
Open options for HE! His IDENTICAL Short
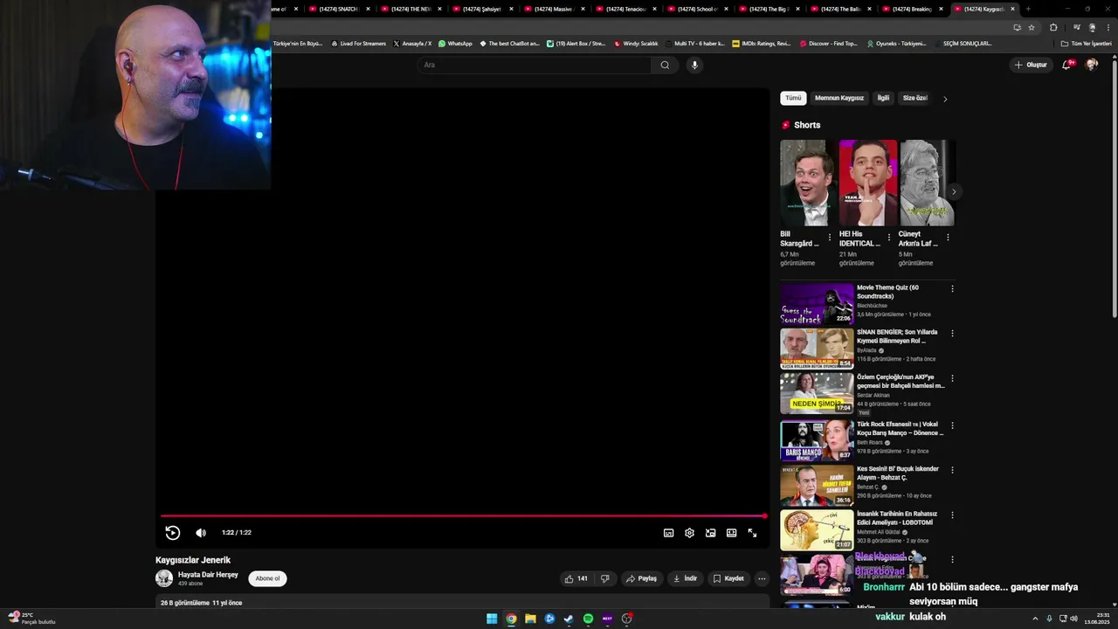889,237
